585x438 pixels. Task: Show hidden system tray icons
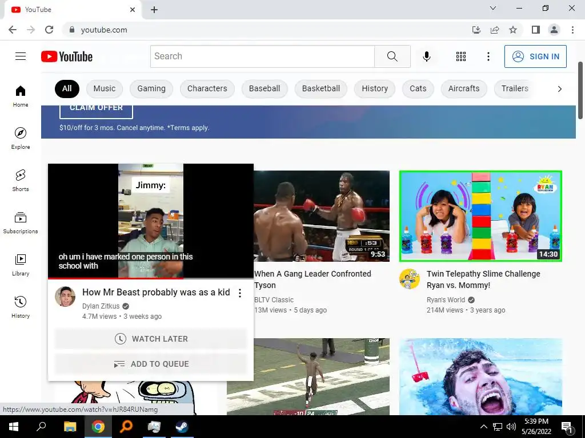[x=483, y=427]
